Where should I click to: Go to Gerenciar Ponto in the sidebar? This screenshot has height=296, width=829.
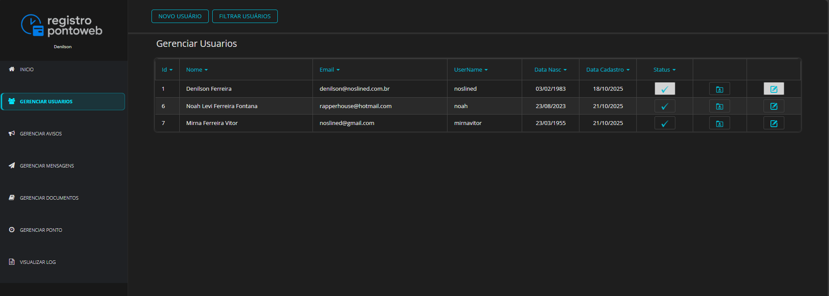pos(41,230)
